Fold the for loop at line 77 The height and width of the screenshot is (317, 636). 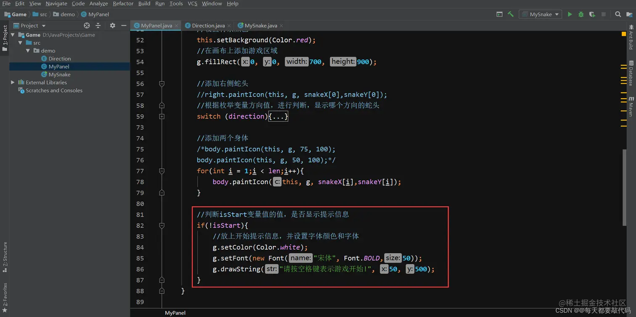(162, 171)
